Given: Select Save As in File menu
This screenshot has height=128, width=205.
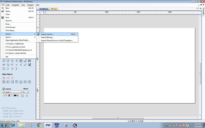Looking at the screenshot, I should click(x=18, y=21).
